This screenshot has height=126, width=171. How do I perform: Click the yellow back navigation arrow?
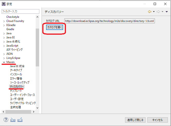click(150, 12)
